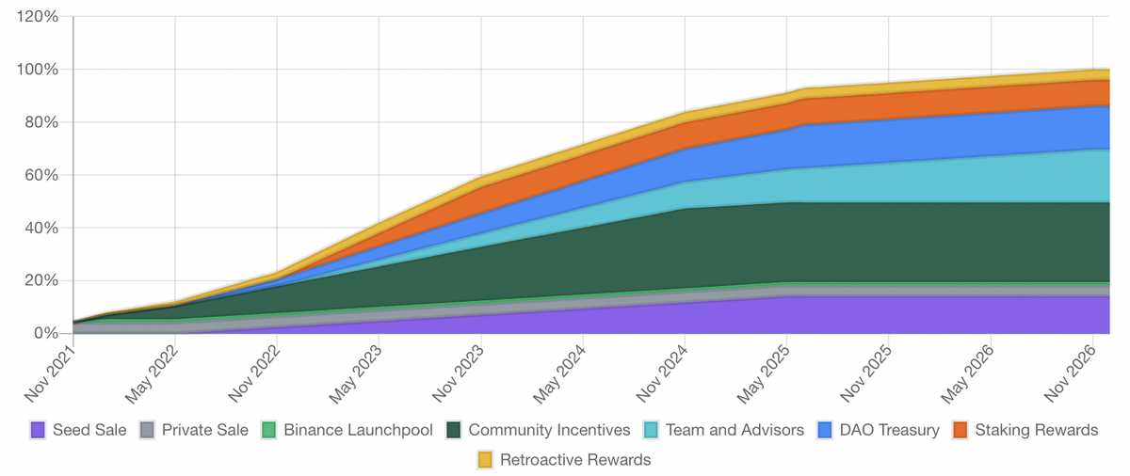Select the teal Team and Advisors chart area
The width and height of the screenshot is (1130, 476).
942,179
